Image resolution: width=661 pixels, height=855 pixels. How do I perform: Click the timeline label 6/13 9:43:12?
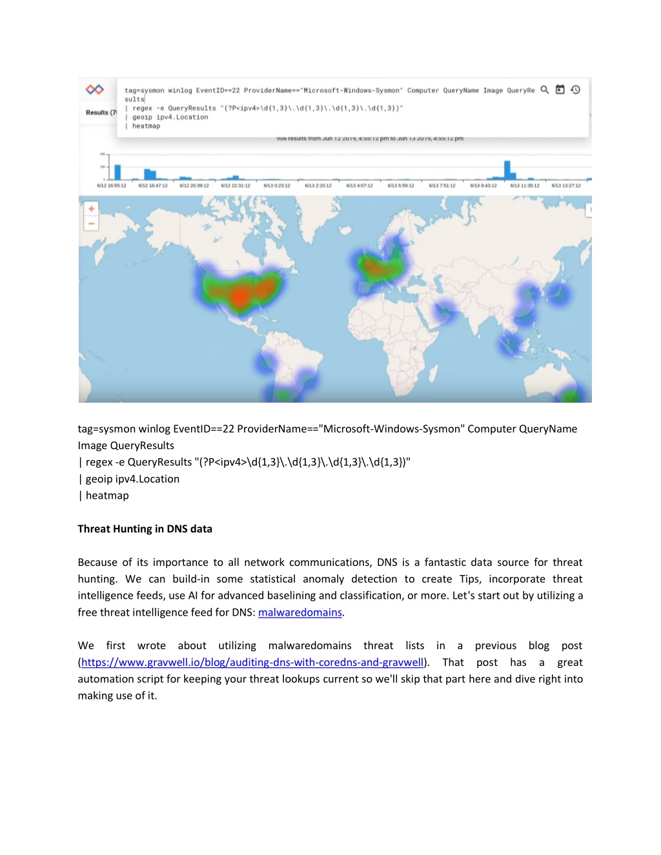click(x=483, y=185)
